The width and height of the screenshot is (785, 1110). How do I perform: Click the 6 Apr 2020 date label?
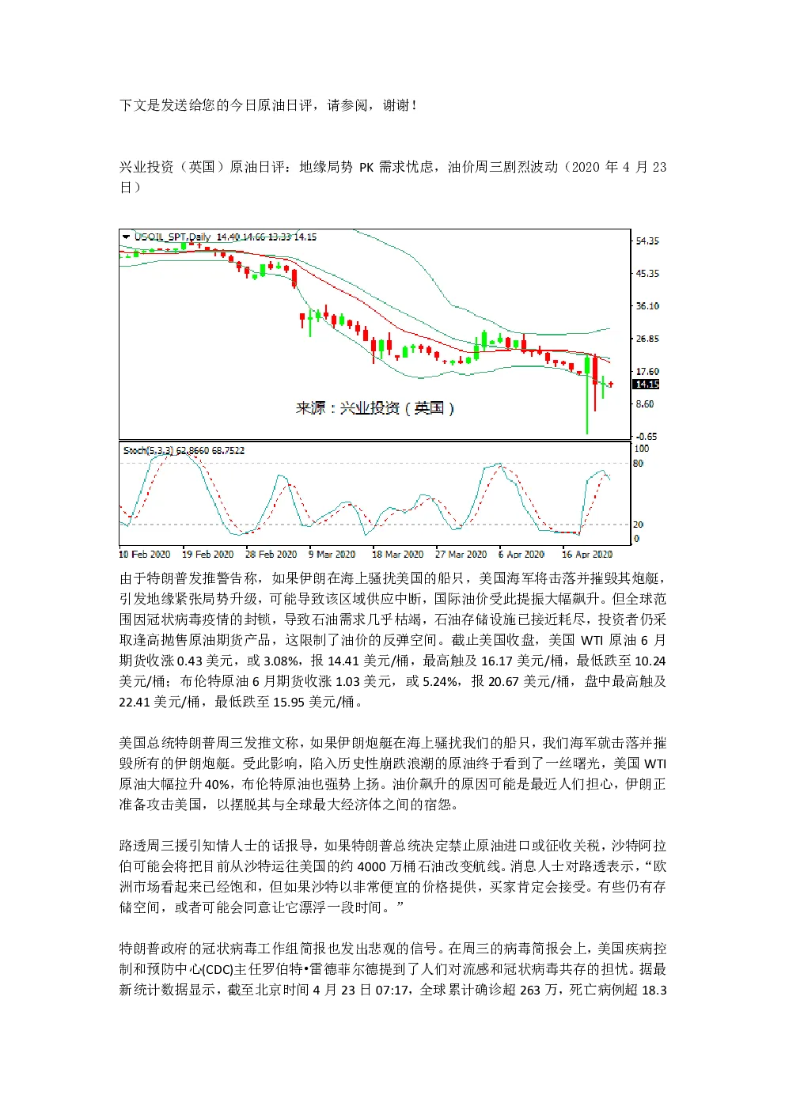pyautogui.click(x=521, y=555)
